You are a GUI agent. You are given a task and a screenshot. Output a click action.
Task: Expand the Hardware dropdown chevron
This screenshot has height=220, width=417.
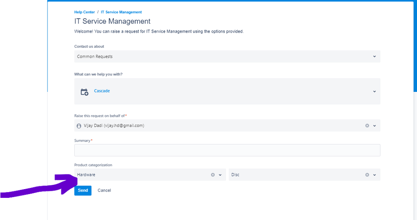(x=220, y=175)
